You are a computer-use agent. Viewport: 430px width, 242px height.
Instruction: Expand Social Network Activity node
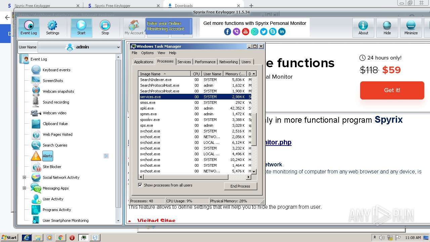(x=24, y=177)
